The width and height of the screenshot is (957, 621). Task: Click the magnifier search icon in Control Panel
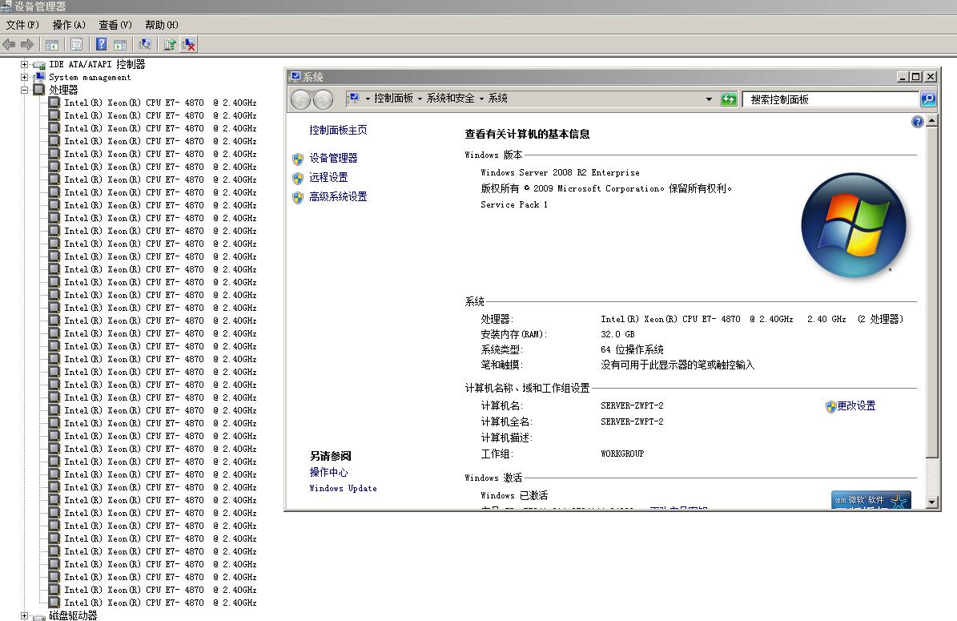tap(928, 99)
